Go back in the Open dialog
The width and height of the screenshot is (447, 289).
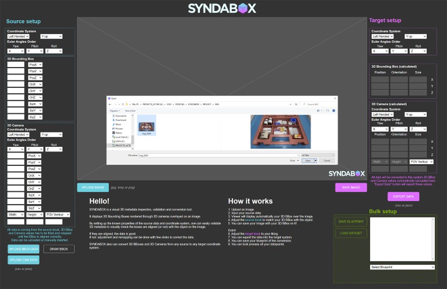coord(110,104)
